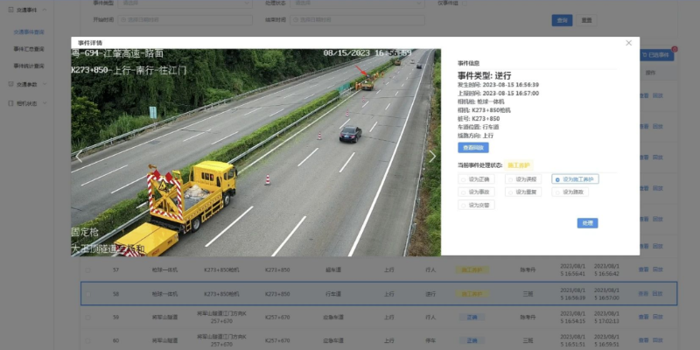Choose the 设为施工养护 radio option
Viewport: 700px width, 350px height.
coord(558,179)
